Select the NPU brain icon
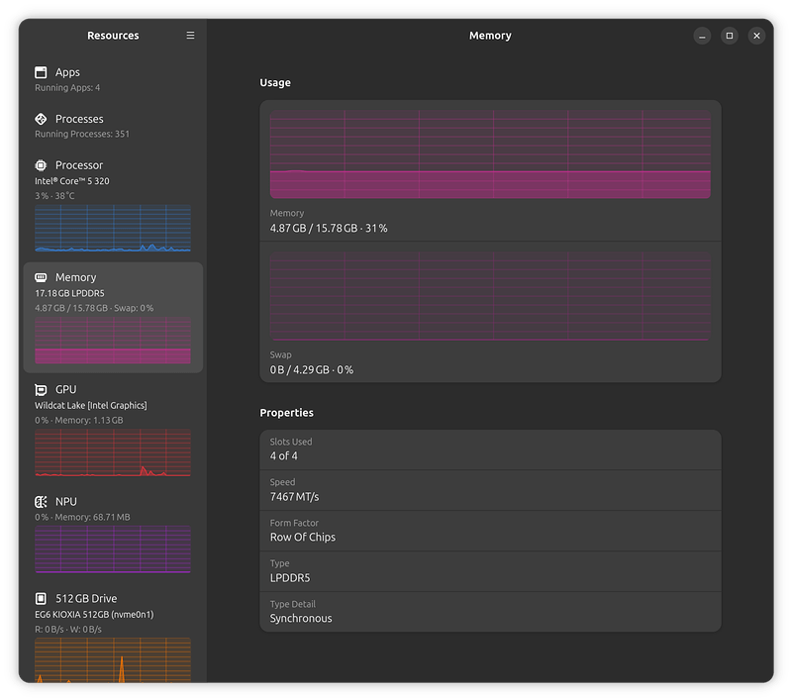 pos(41,502)
